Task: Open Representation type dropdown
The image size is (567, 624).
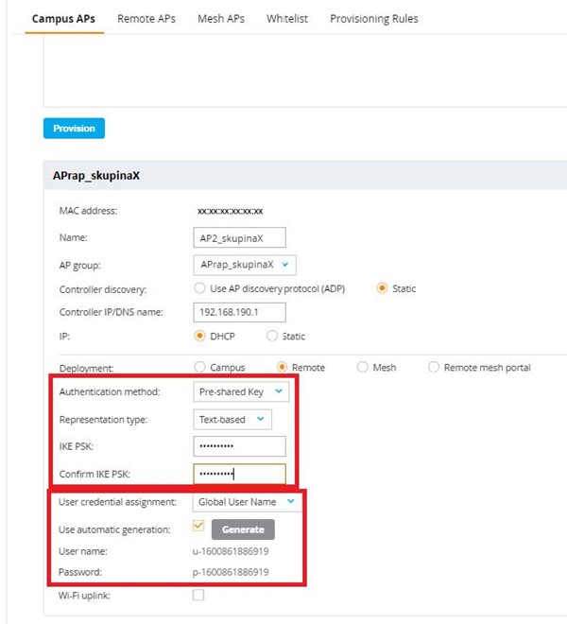Action: [232, 420]
